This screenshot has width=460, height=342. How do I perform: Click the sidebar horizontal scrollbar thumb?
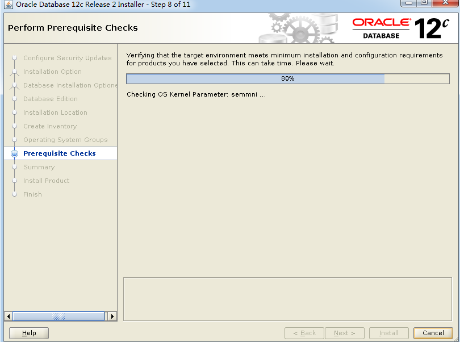click(x=58, y=316)
